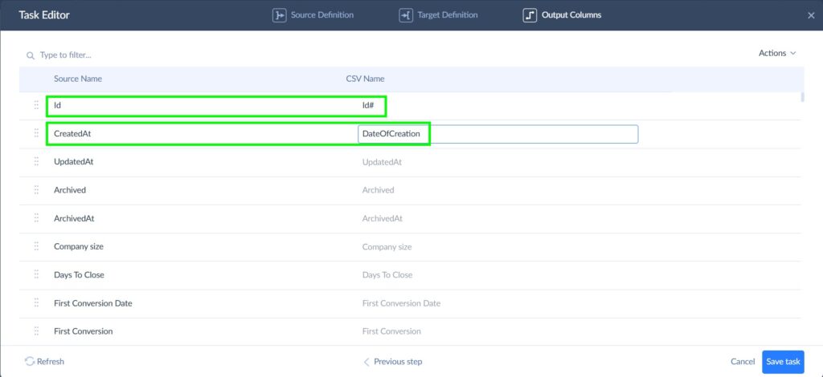Image resolution: width=823 pixels, height=377 pixels.
Task: Edit the UpdatedAt CSV name placeholder
Action: click(382, 162)
